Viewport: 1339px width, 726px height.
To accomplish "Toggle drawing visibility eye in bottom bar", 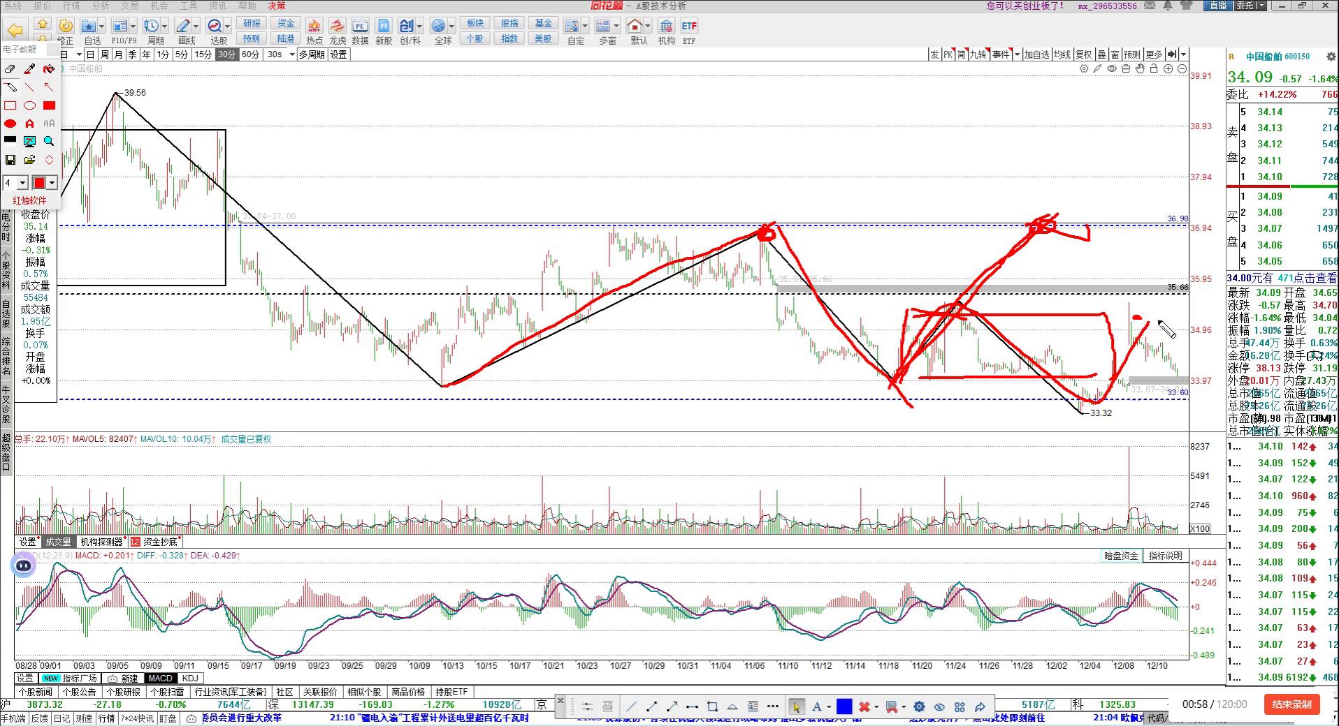I will 939,706.
